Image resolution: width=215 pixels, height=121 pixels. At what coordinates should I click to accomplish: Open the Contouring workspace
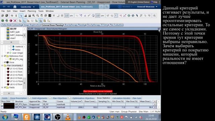click(17, 25)
